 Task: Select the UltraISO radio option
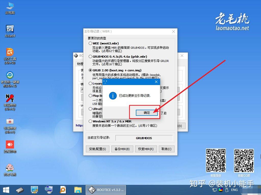pyautogui.click(x=90, y=109)
